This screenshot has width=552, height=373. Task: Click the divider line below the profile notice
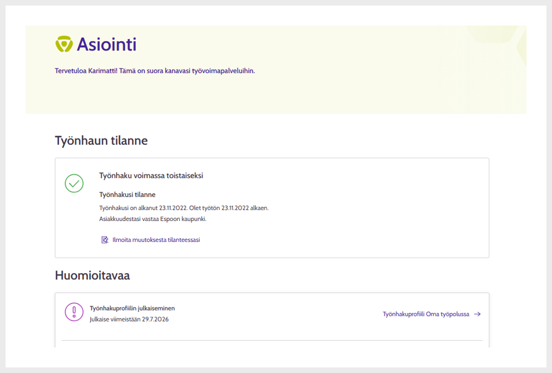point(272,340)
